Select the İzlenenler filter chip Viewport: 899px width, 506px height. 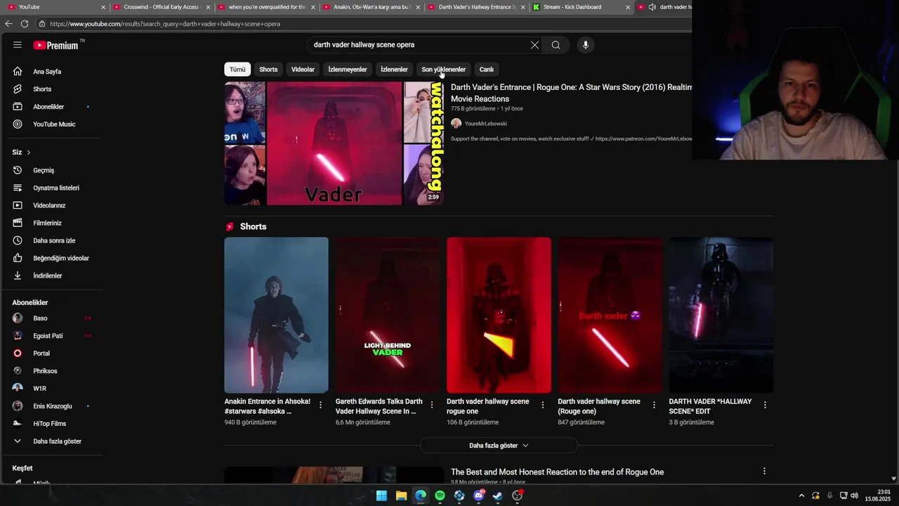click(394, 70)
